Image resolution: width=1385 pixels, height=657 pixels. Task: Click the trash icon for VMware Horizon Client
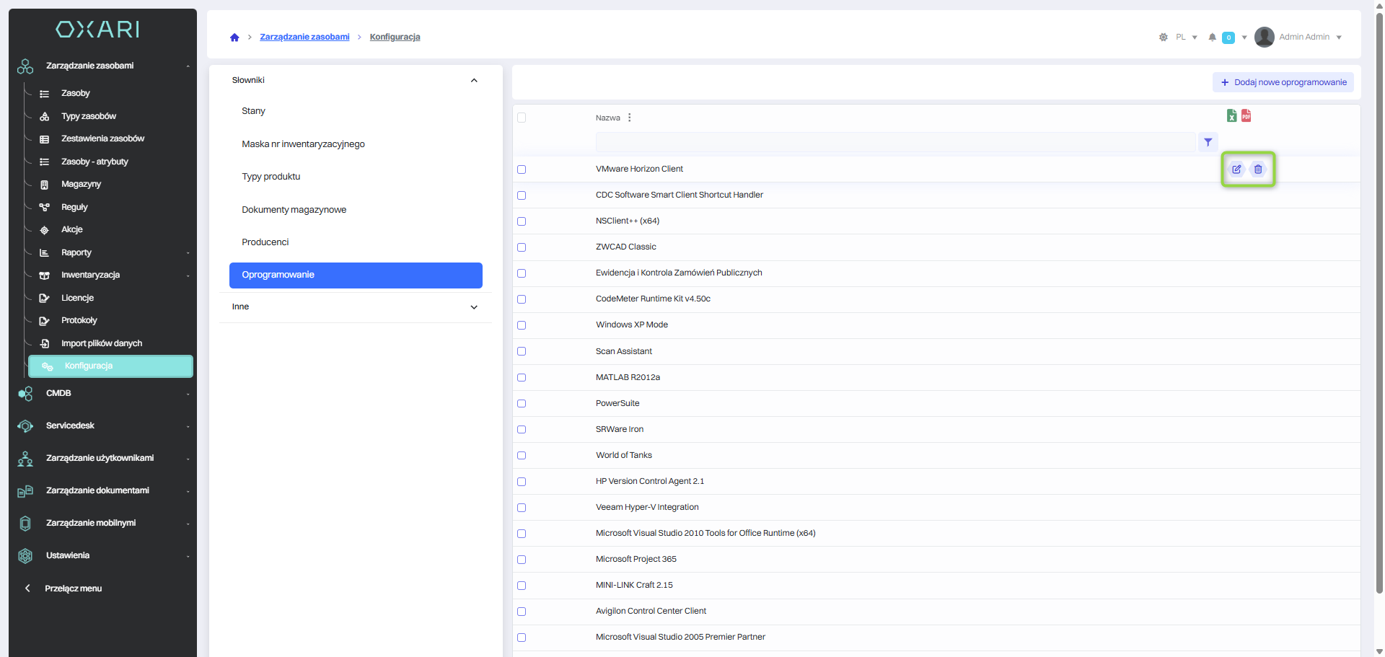click(x=1258, y=169)
